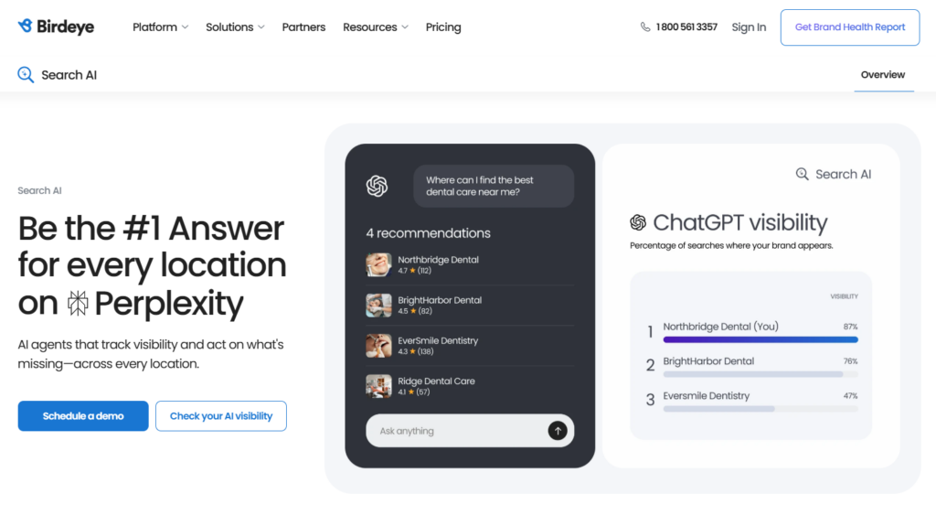The width and height of the screenshot is (936, 526).
Task: Click Search AI icon in visibility card
Action: coord(803,174)
